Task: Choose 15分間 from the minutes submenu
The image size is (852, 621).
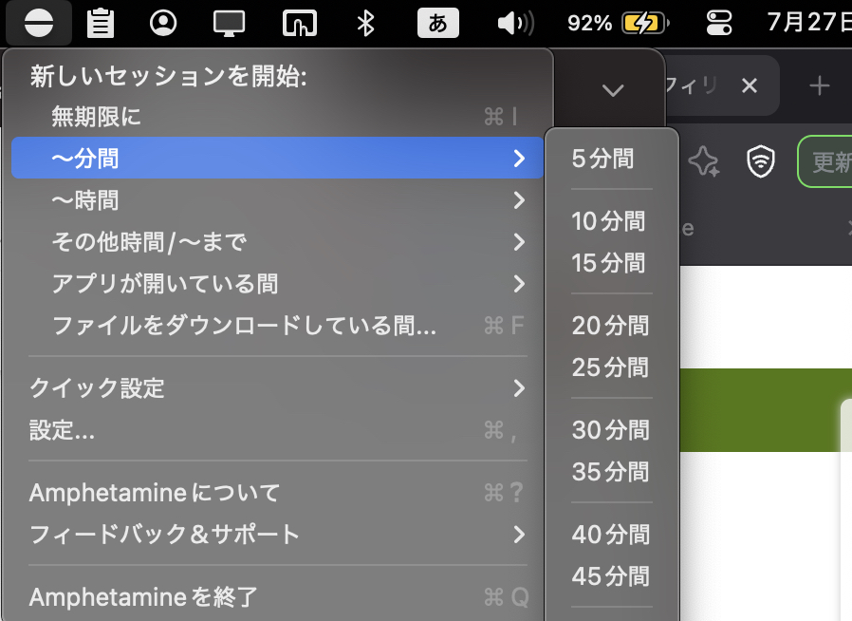Action: coord(608,263)
